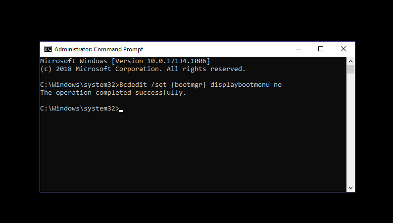Click the scrollbar down arrow
This screenshot has height=223, width=393.
click(350, 188)
